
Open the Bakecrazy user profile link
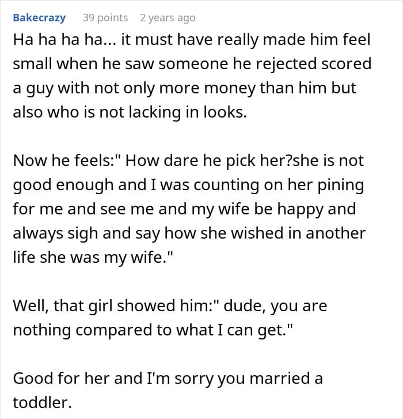(x=39, y=18)
